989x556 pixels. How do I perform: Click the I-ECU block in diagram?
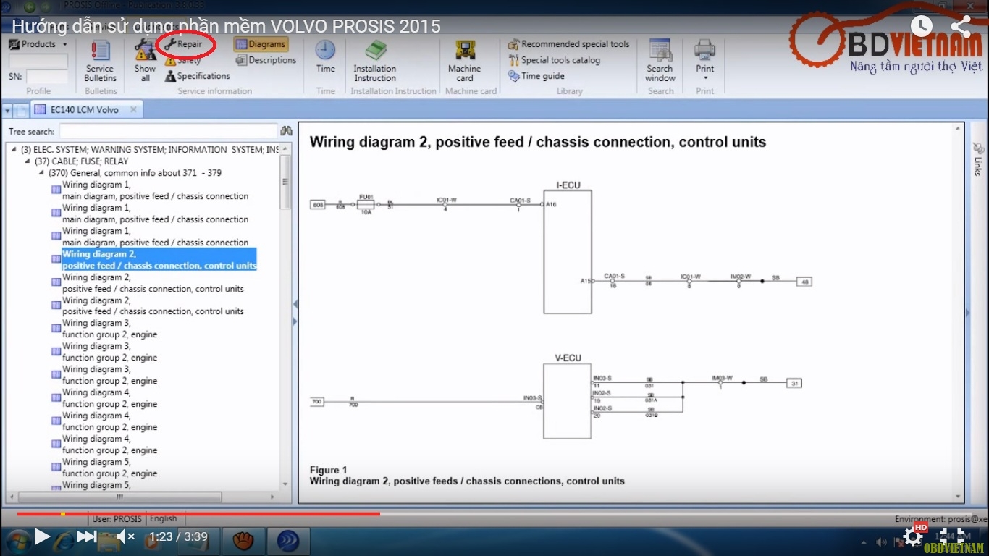coord(567,252)
